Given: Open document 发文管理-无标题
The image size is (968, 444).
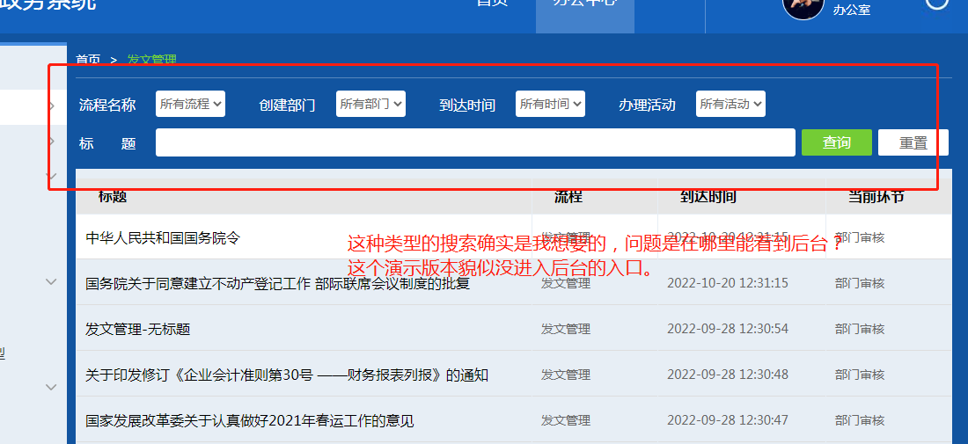Looking at the screenshot, I should click(x=137, y=330).
